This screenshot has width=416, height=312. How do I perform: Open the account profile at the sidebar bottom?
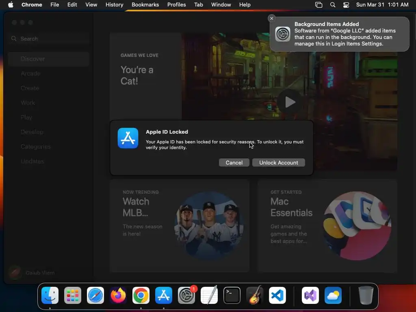tap(32, 273)
